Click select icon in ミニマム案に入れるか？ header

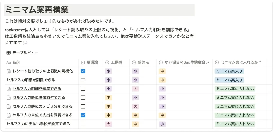pos(217,62)
